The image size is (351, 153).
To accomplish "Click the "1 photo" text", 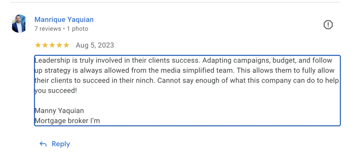I will [x=78, y=29].
